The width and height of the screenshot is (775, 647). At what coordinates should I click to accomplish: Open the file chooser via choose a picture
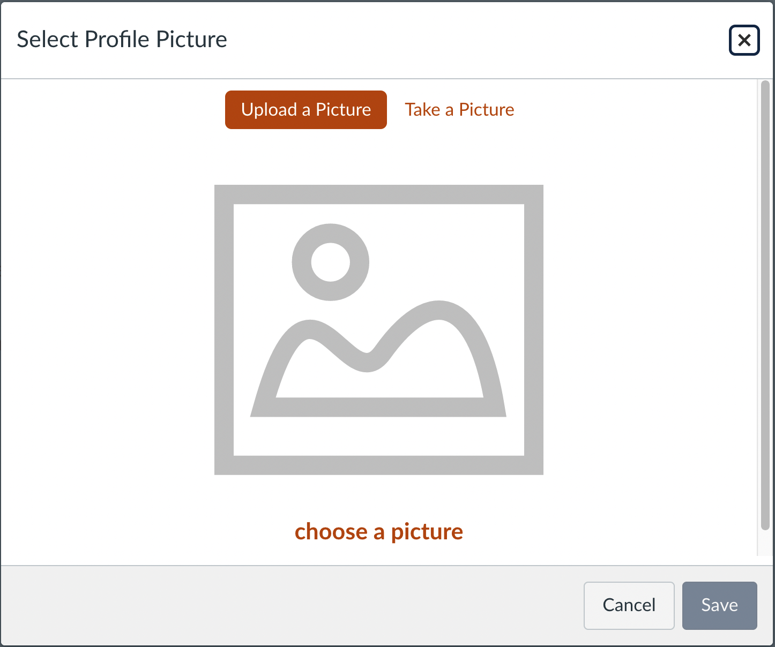pyautogui.click(x=378, y=531)
